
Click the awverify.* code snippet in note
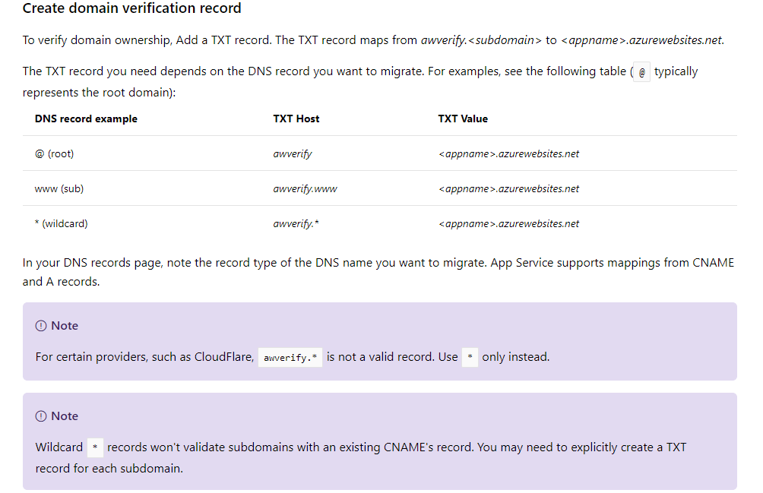[290, 357]
